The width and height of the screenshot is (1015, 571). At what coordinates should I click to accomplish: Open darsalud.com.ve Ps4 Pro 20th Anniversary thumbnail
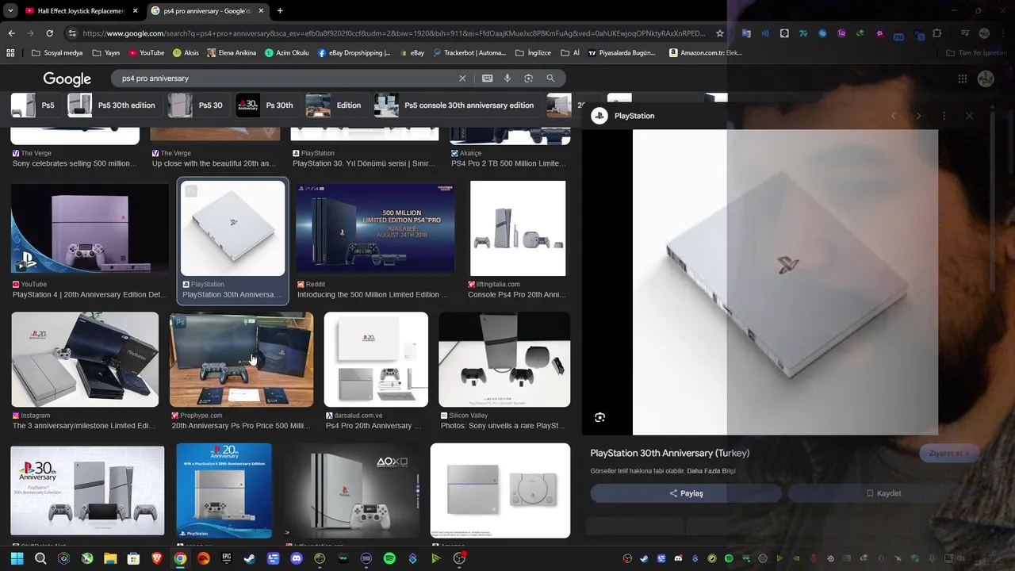click(x=376, y=359)
